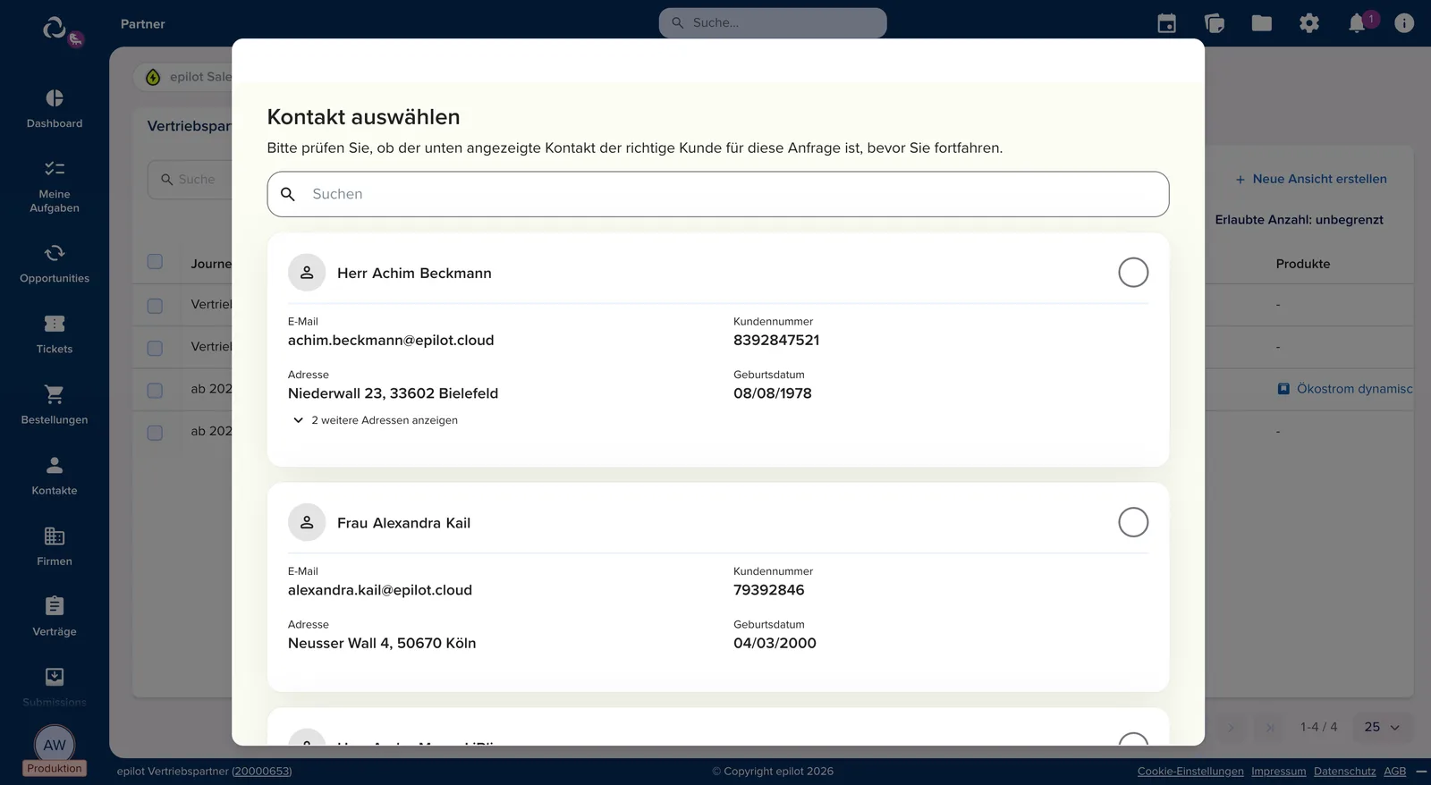Click the Ökostrom dynamisc product entry

click(x=1345, y=389)
